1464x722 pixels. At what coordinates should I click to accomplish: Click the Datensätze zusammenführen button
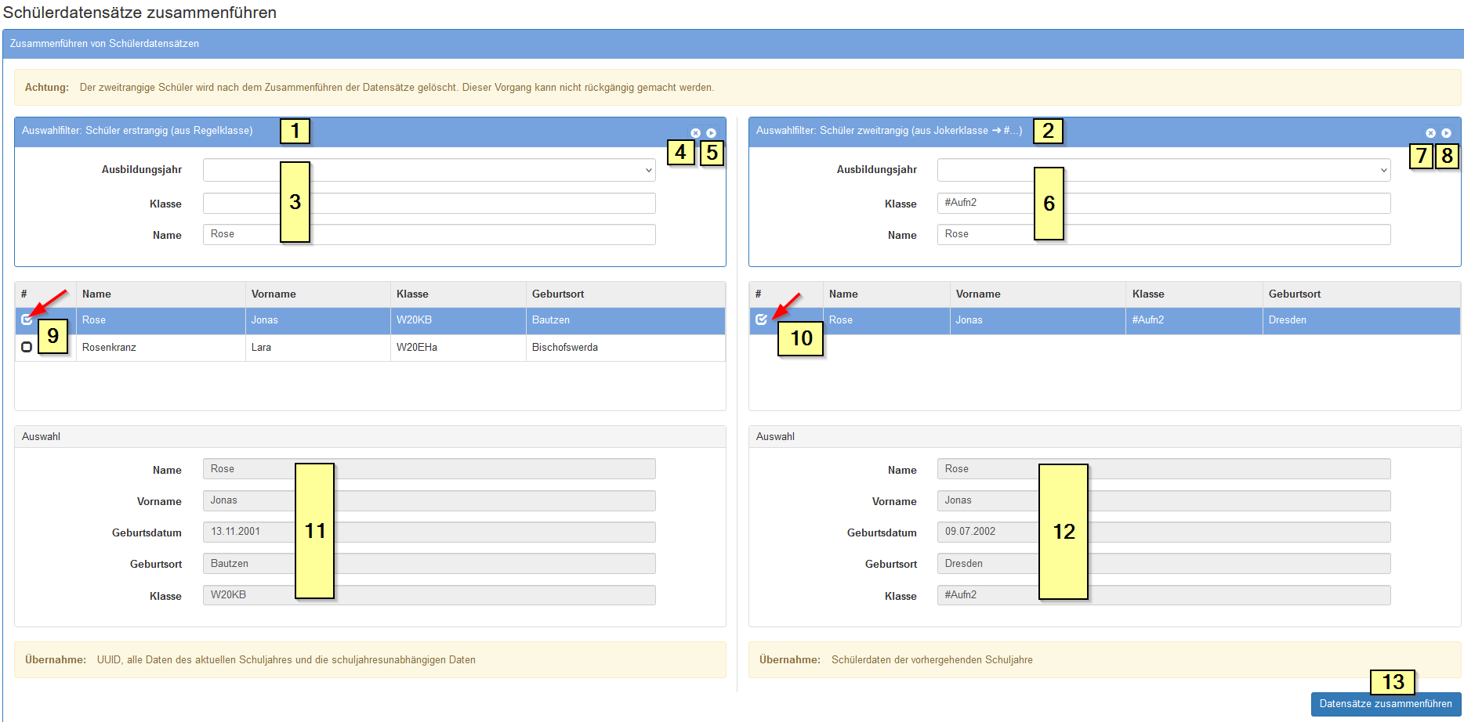pyautogui.click(x=1386, y=703)
